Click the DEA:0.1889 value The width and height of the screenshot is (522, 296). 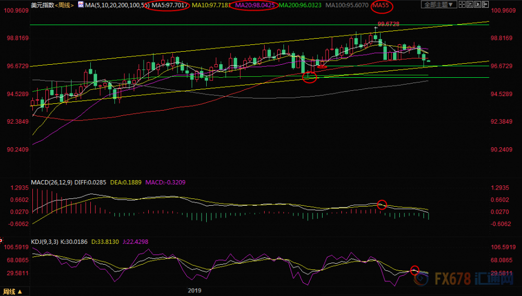[x=126, y=183]
